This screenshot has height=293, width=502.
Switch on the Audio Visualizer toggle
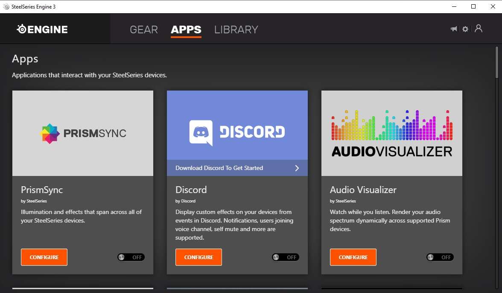[x=440, y=257]
